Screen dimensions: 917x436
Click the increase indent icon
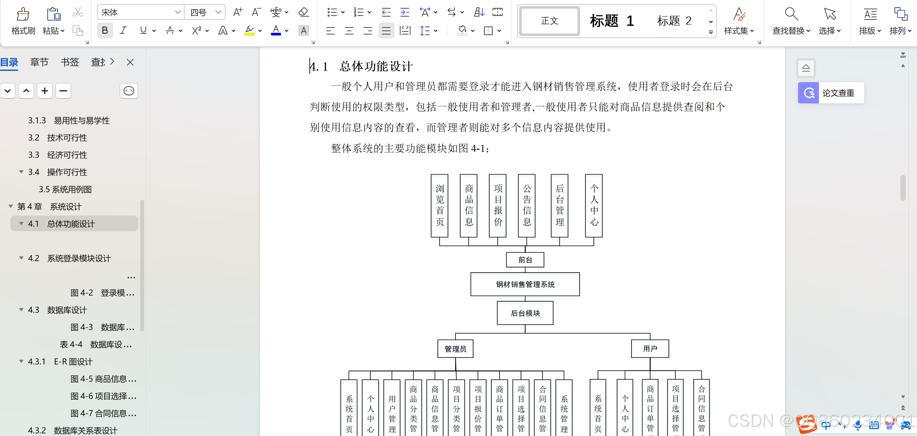pos(405,13)
